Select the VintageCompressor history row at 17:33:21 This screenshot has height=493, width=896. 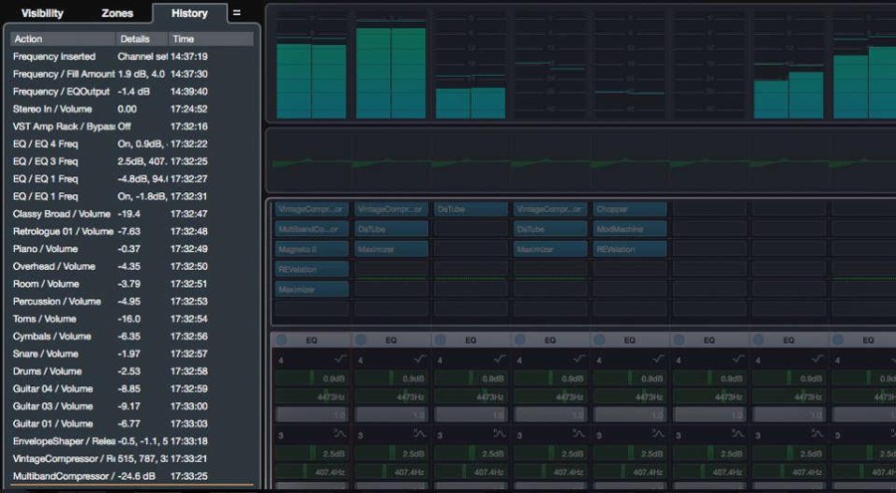tap(132, 459)
